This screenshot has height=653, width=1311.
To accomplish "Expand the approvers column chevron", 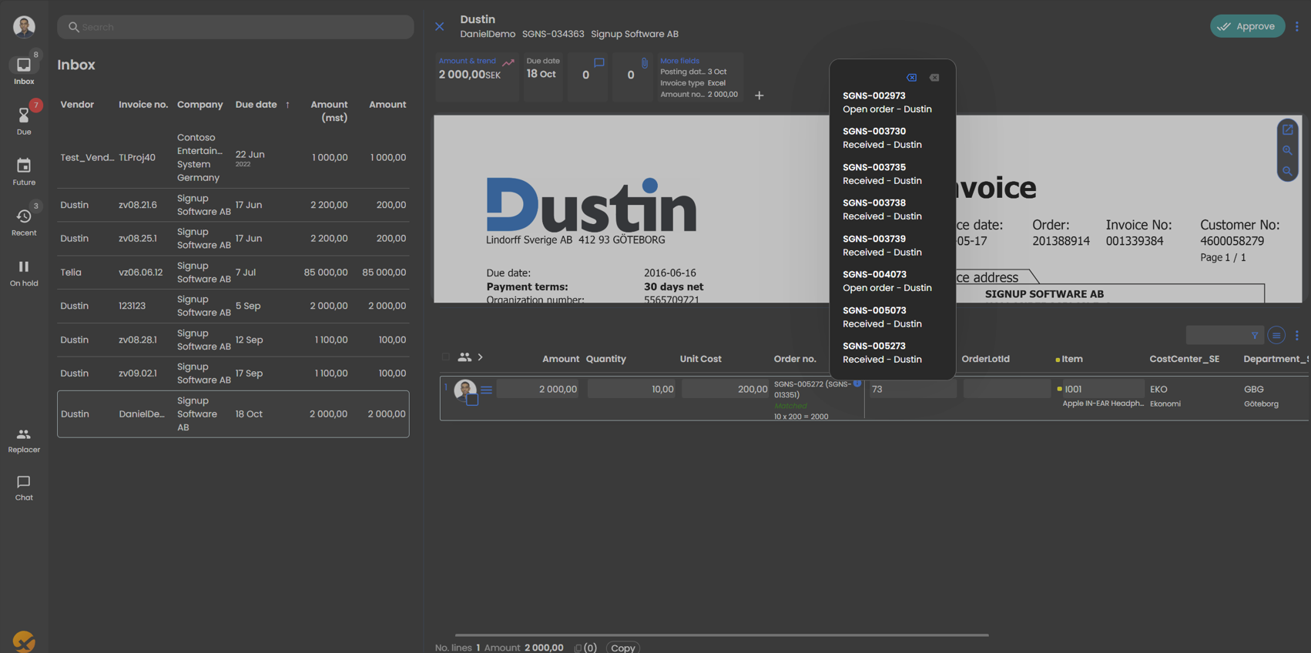I will [481, 357].
